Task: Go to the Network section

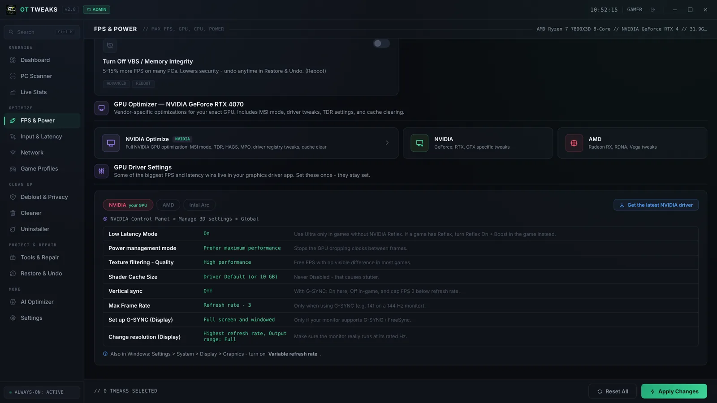Action: [x=42, y=153]
